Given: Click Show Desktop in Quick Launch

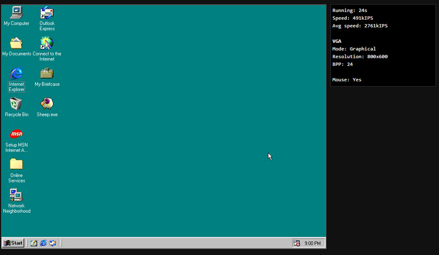Looking at the screenshot, I should click(x=34, y=243).
